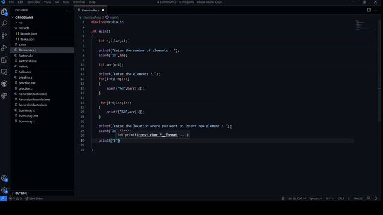
Task: Open the Source Control view
Action: point(4,36)
